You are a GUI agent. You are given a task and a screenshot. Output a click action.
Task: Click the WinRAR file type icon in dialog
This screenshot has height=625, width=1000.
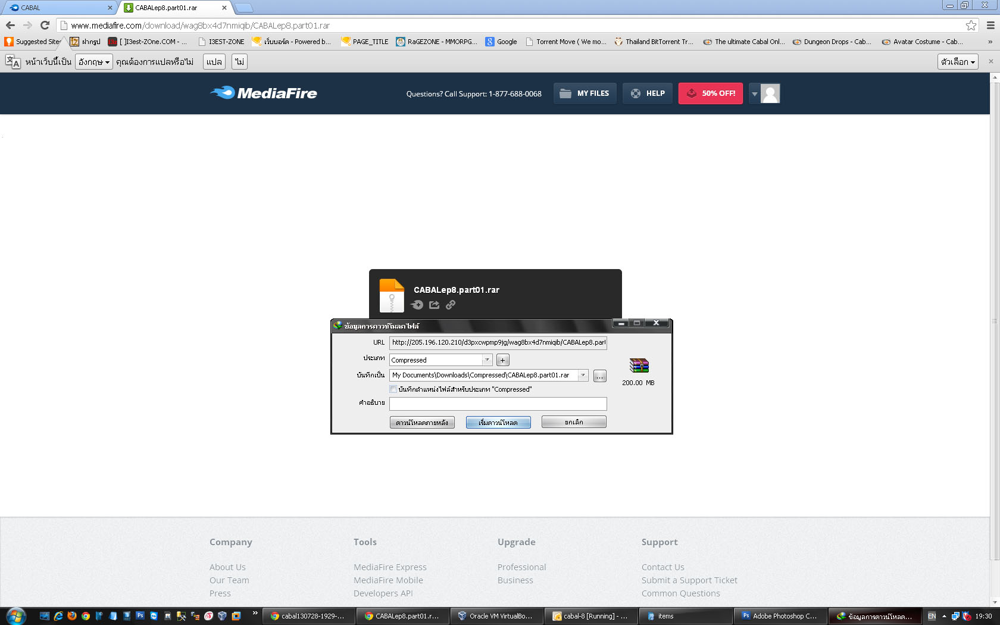click(639, 365)
